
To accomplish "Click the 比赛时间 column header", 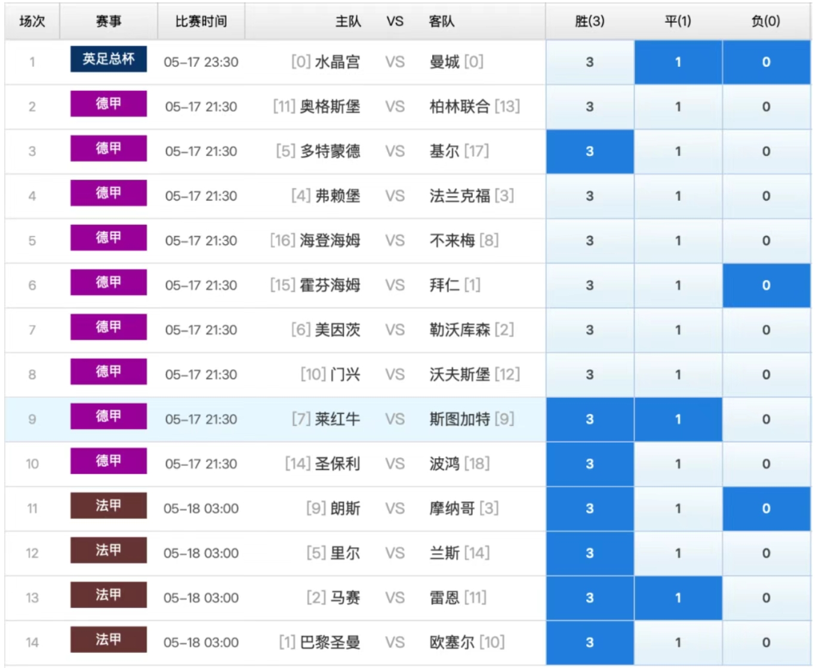I will point(201,22).
